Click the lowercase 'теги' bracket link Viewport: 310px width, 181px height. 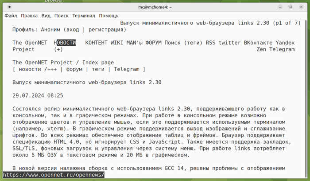[x=98, y=69]
